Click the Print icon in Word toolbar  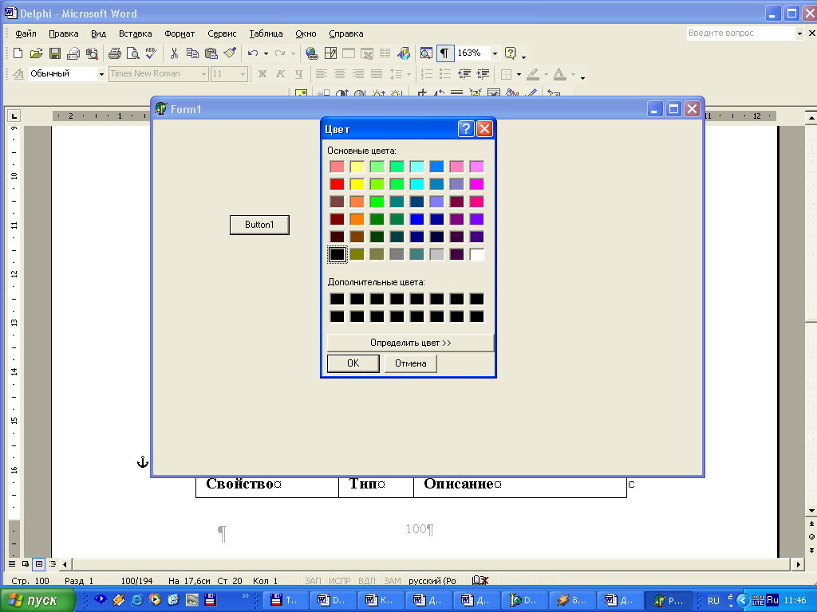coord(115,53)
